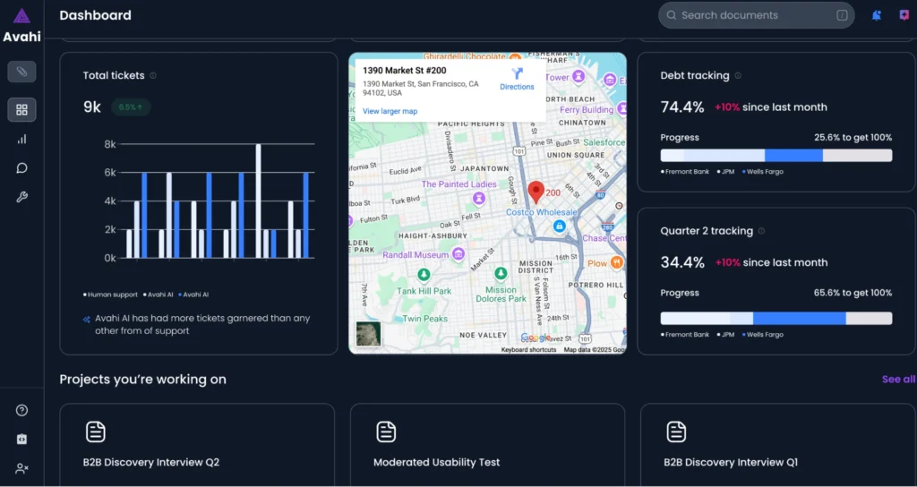Click the blue Avahi AI chart legend
The image size is (917, 487).
(193, 295)
